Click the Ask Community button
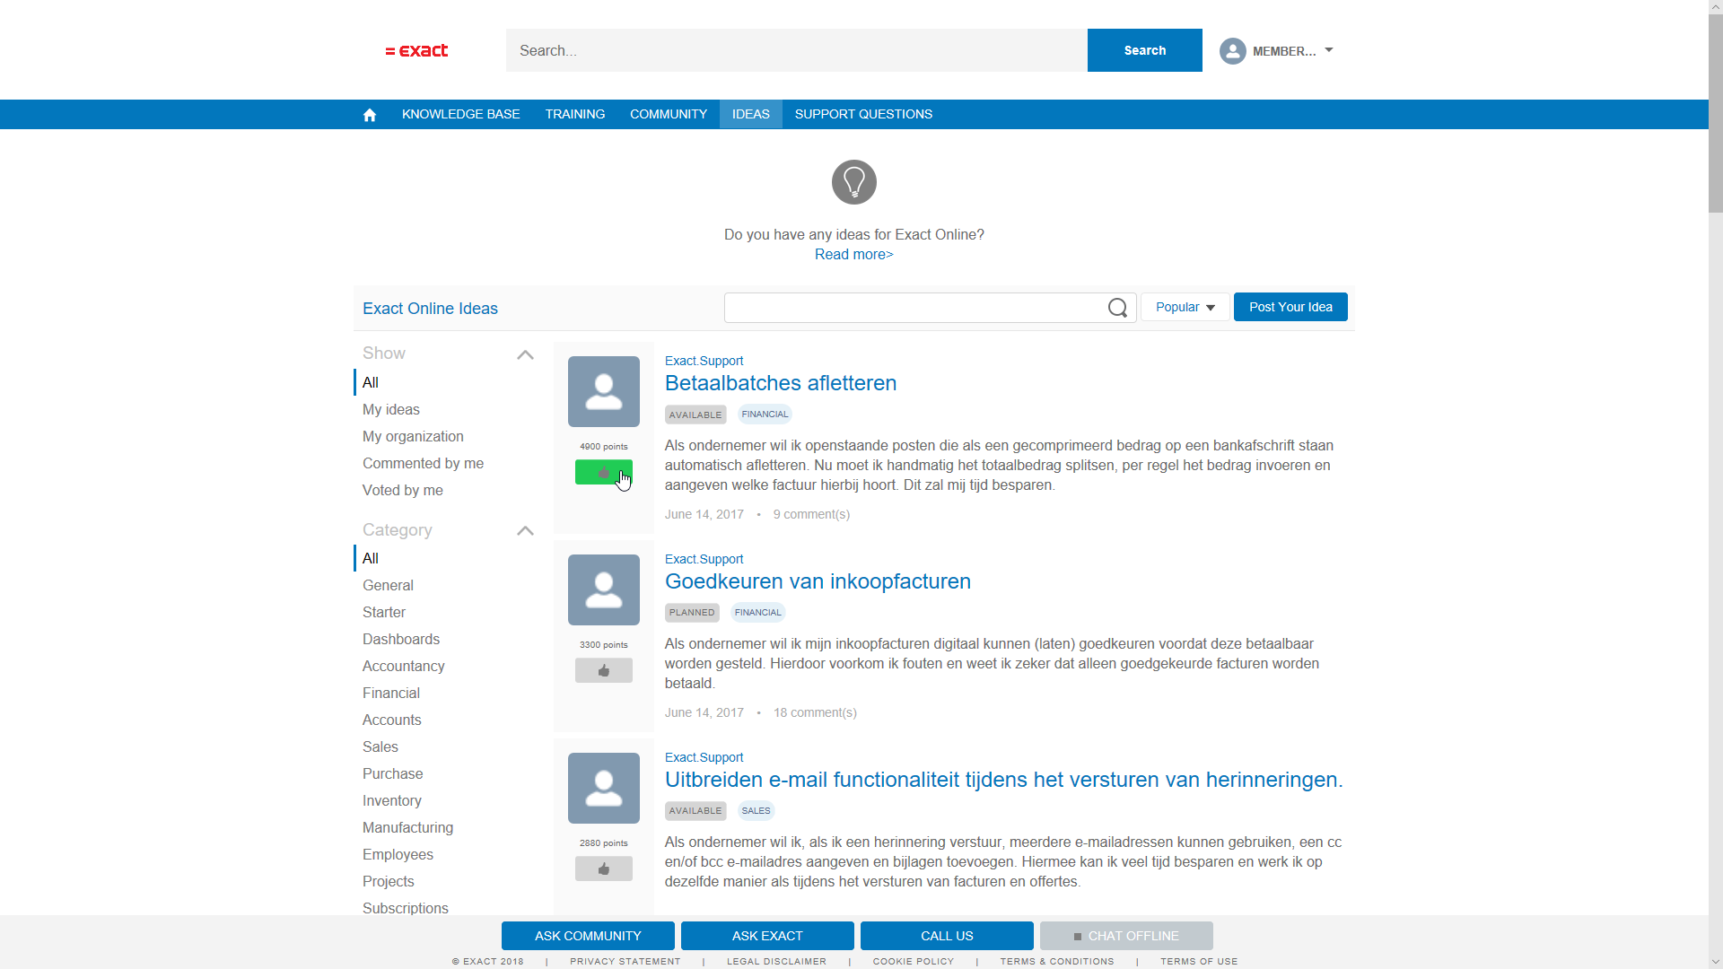 point(588,936)
